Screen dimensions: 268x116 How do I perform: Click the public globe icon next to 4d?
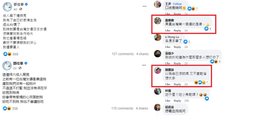(21, 9)
